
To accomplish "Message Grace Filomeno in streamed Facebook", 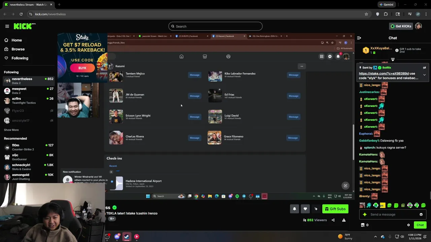I will click(x=293, y=138).
